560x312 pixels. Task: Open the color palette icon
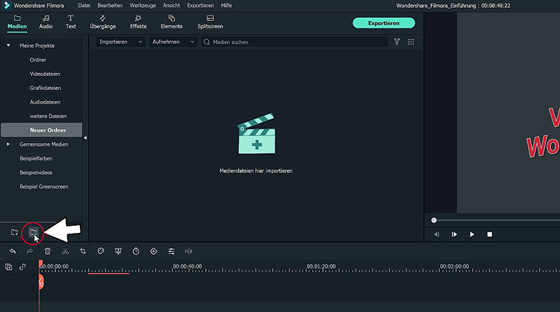tap(100, 251)
